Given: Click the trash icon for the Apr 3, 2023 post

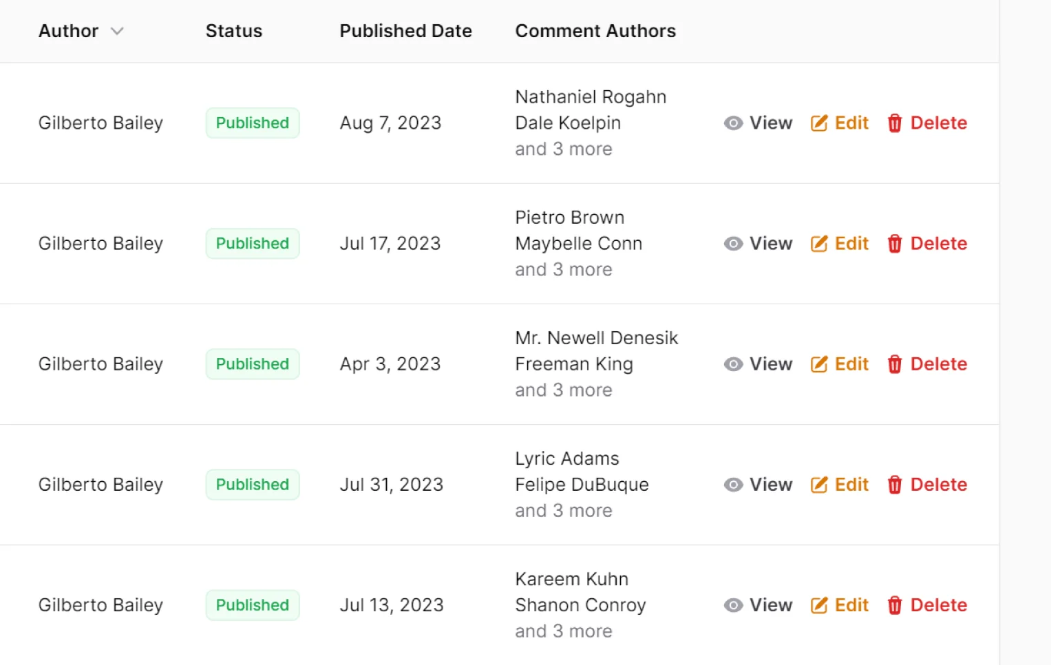Looking at the screenshot, I should coord(894,364).
